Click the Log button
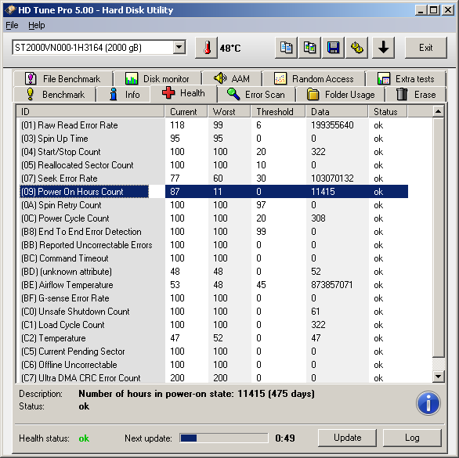The width and height of the screenshot is (459, 458). pos(412,438)
